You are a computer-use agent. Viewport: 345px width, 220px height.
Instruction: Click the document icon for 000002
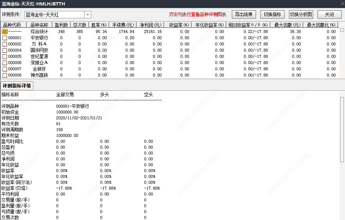click(x=5, y=44)
